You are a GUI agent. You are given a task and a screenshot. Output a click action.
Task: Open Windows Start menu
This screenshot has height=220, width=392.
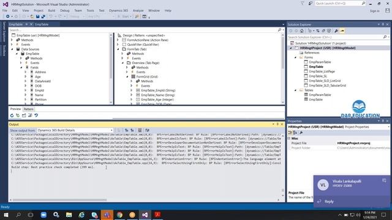click(x=6, y=215)
